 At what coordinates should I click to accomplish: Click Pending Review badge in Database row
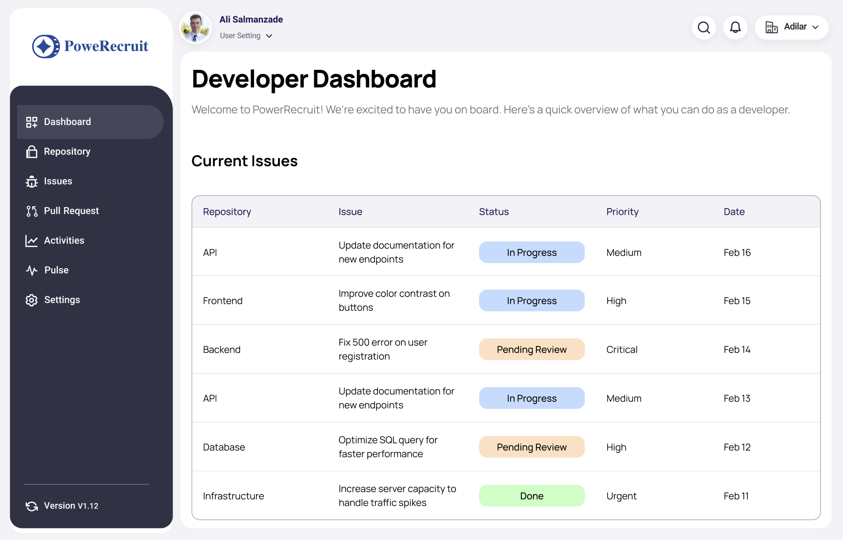[532, 447]
